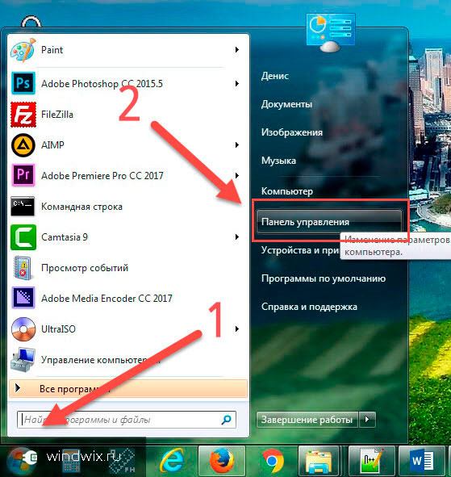Launch Adobe Media Encoder icon
Screen dimensions: 451x477
tap(23, 298)
